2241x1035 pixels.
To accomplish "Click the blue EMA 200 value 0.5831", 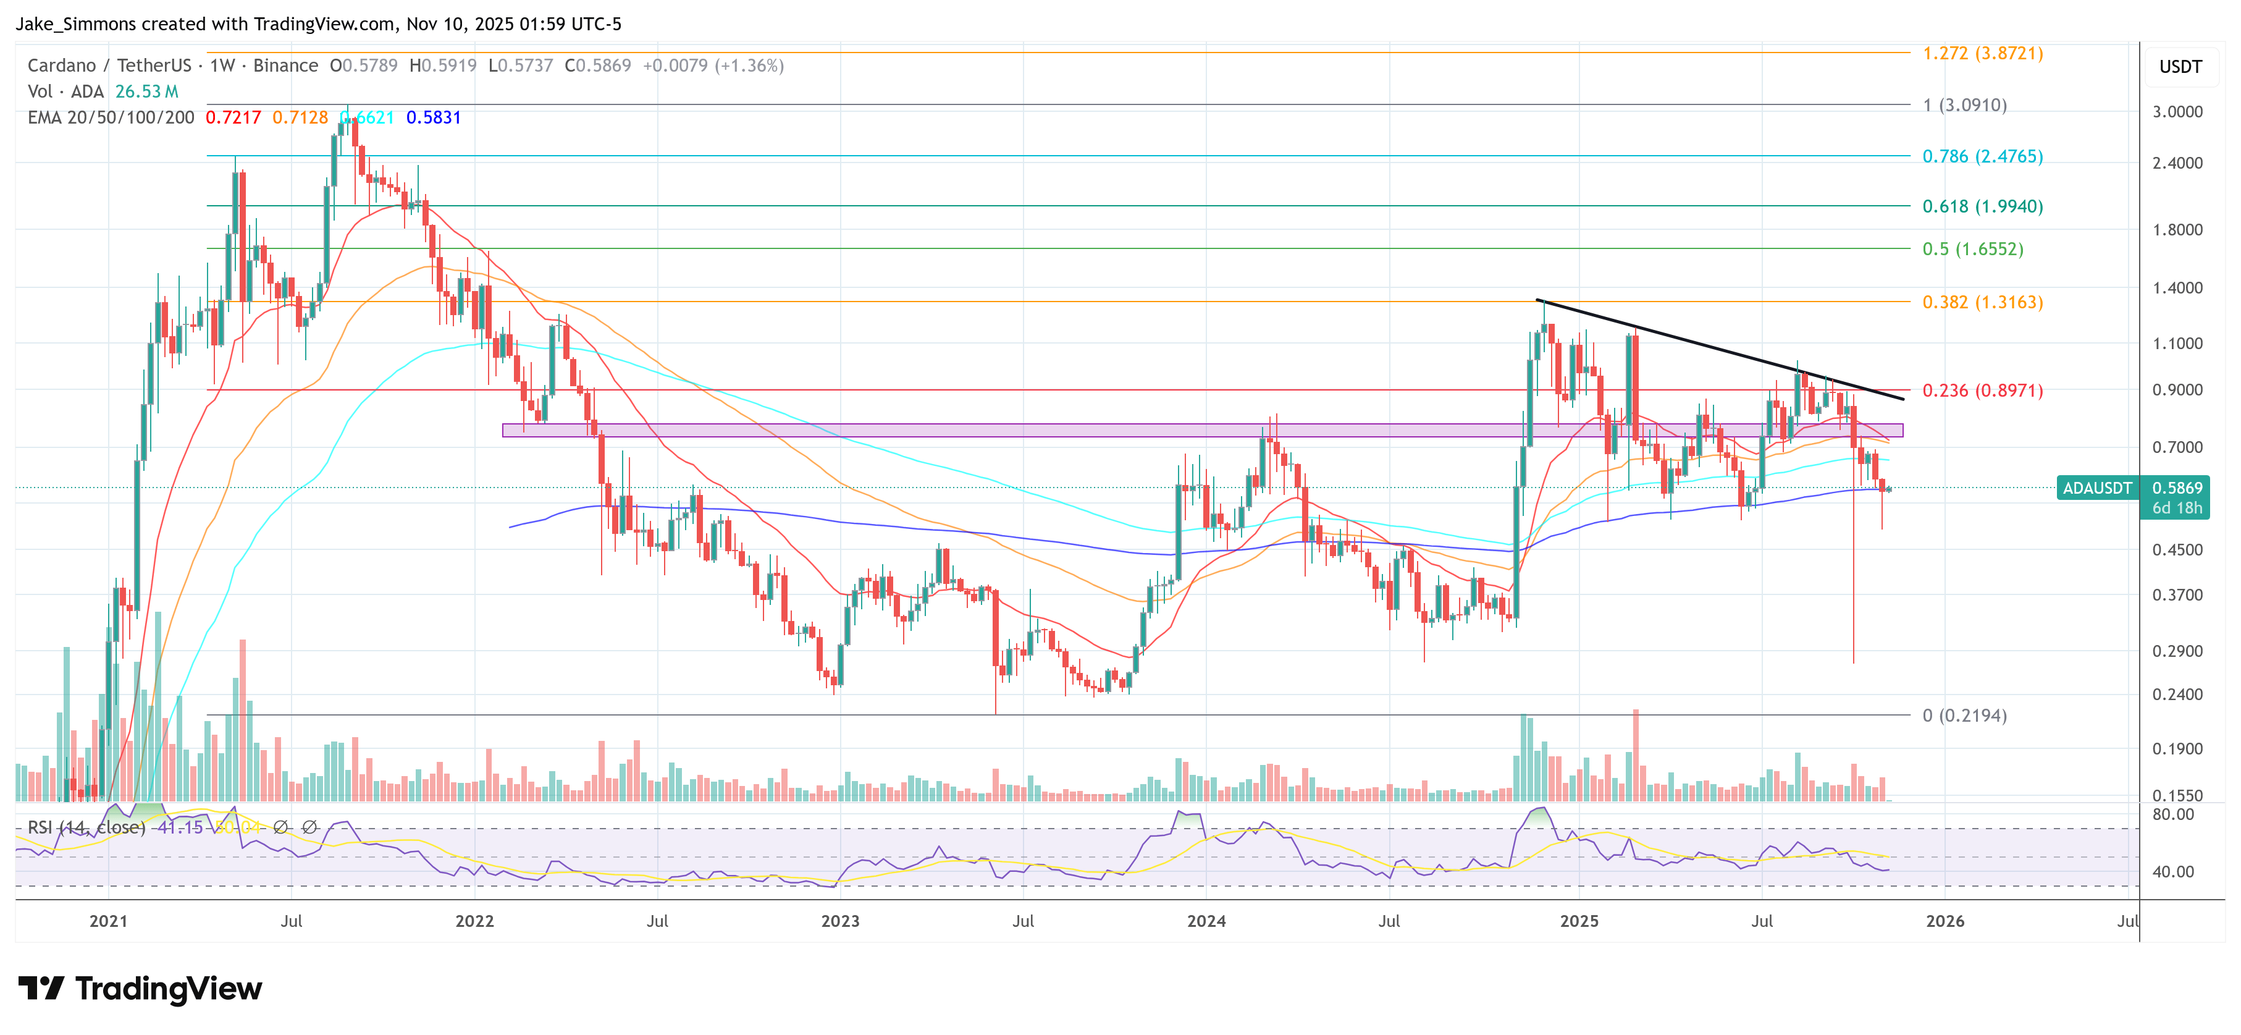I will coord(433,117).
